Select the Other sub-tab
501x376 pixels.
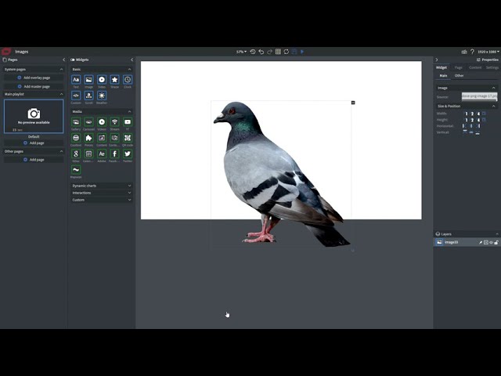click(x=460, y=76)
